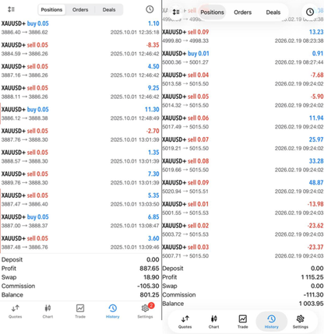
Task: Open Settings in right screen bottom bar
Action: [x=301, y=322]
